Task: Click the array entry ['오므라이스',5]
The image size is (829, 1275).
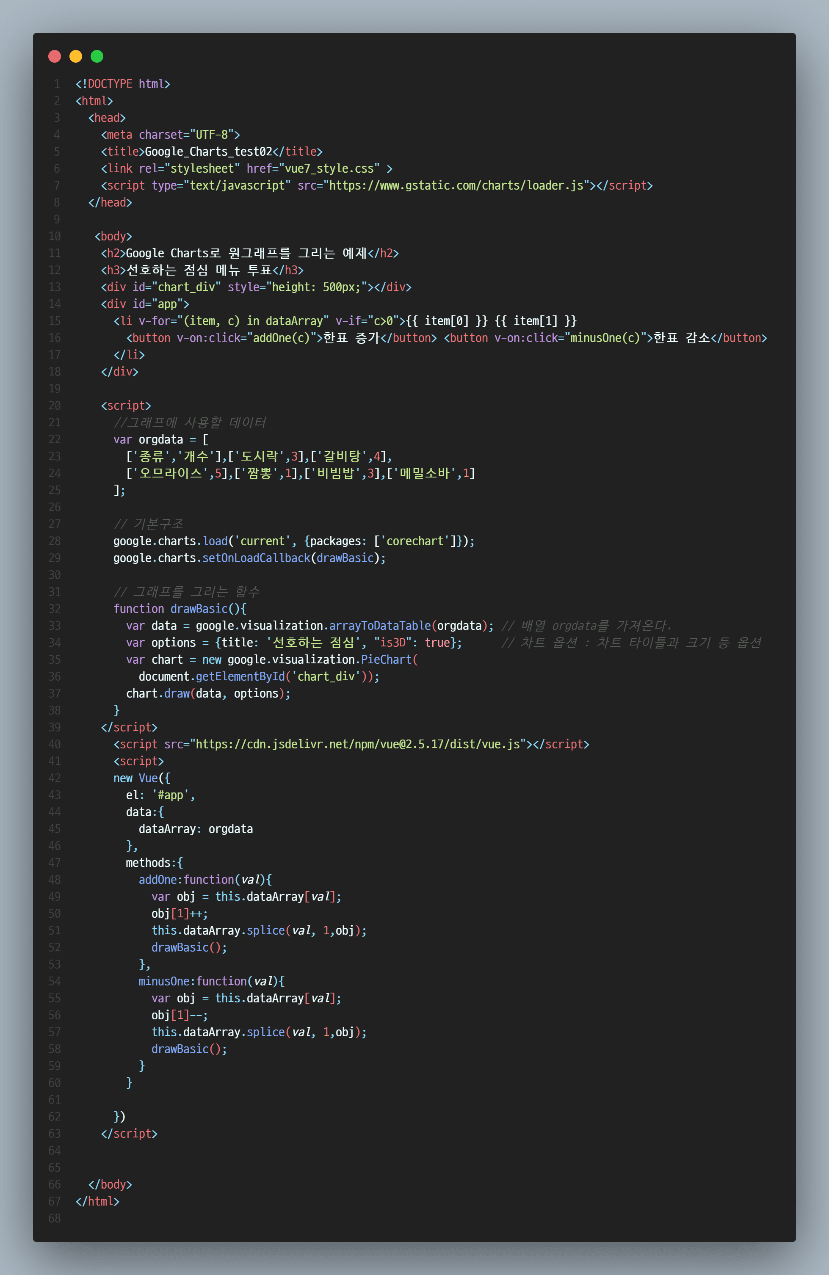Action: [177, 474]
